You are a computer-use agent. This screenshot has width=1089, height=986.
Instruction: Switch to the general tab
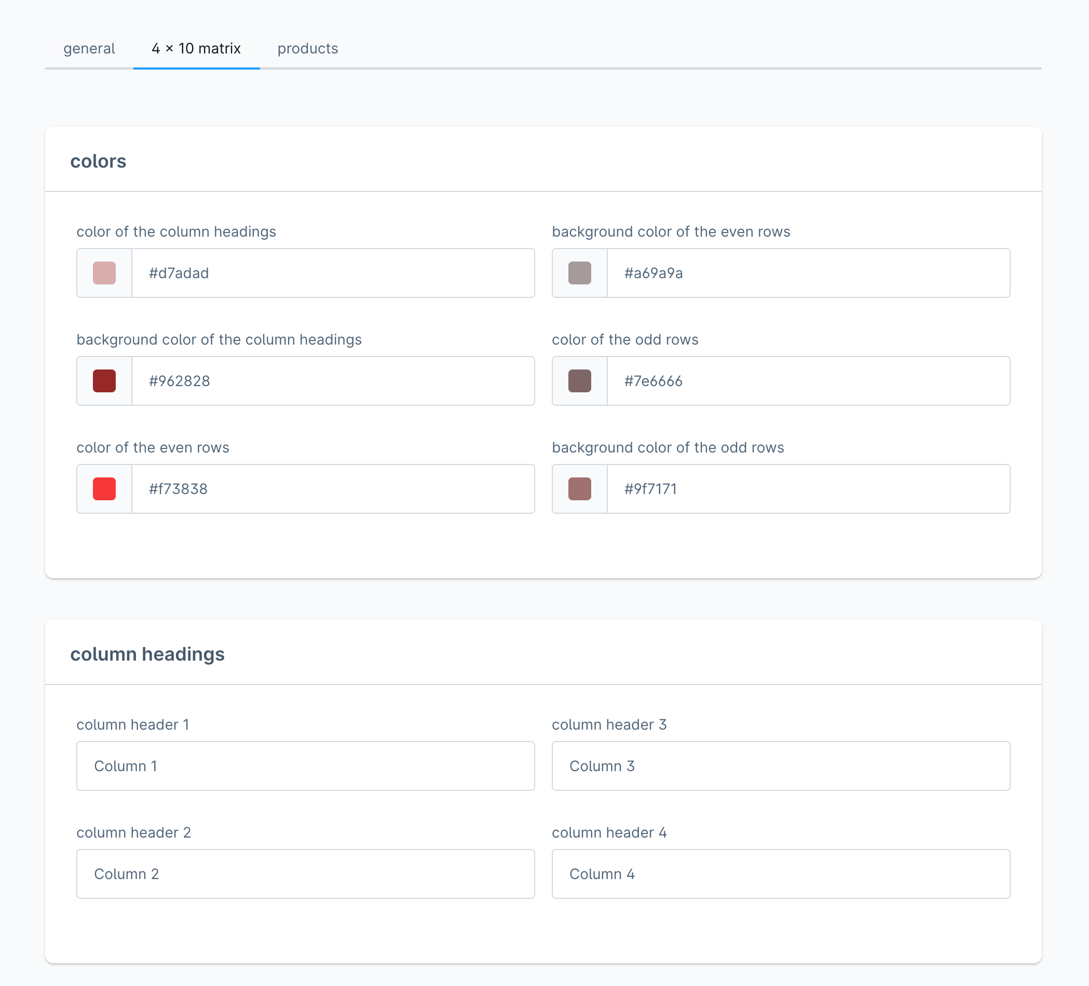89,48
